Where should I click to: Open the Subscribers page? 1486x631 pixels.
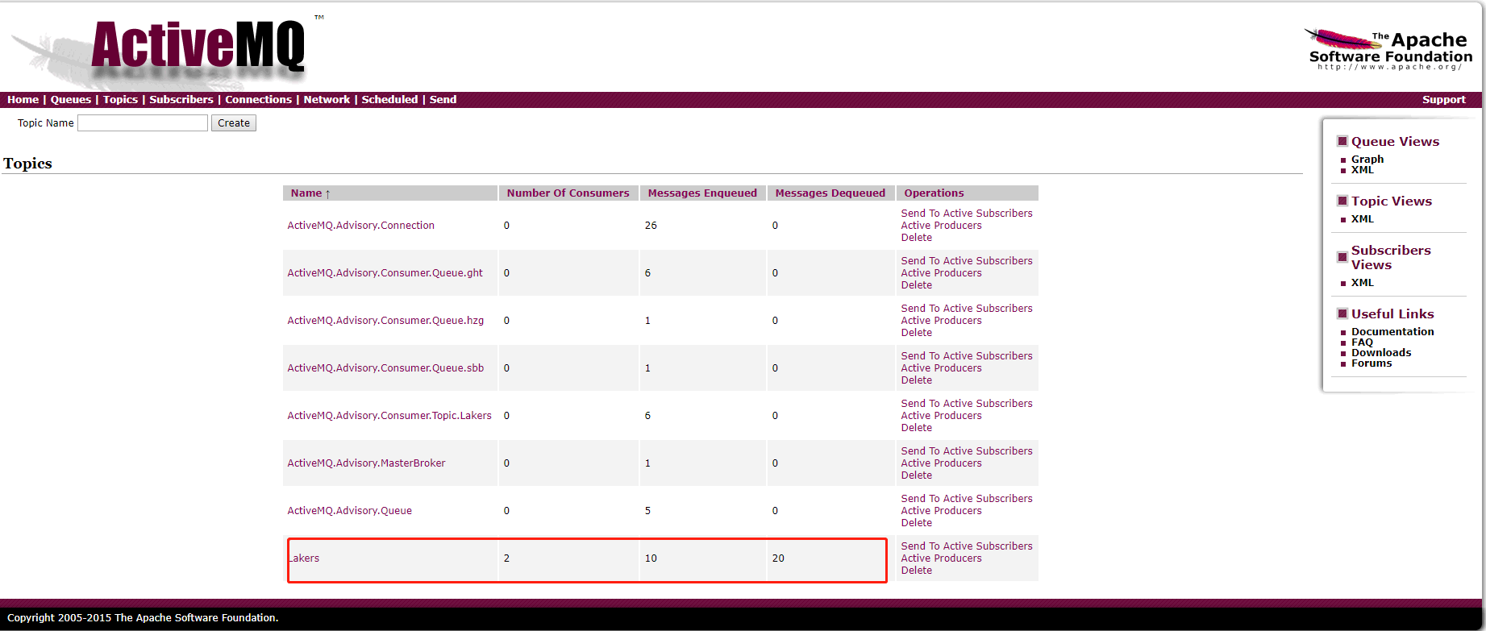(x=181, y=100)
